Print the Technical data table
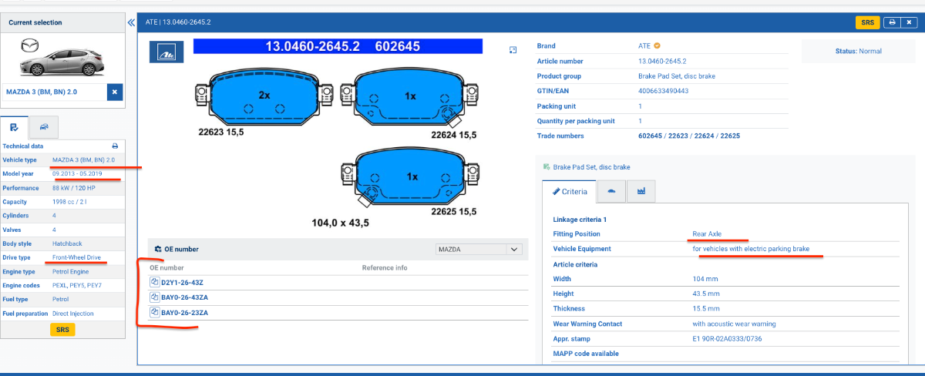This screenshot has height=376, width=925. 115,146
